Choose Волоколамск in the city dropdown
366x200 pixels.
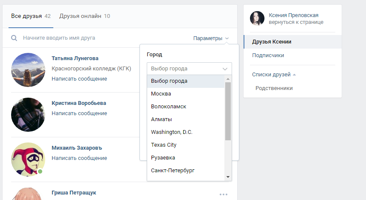[168, 107]
